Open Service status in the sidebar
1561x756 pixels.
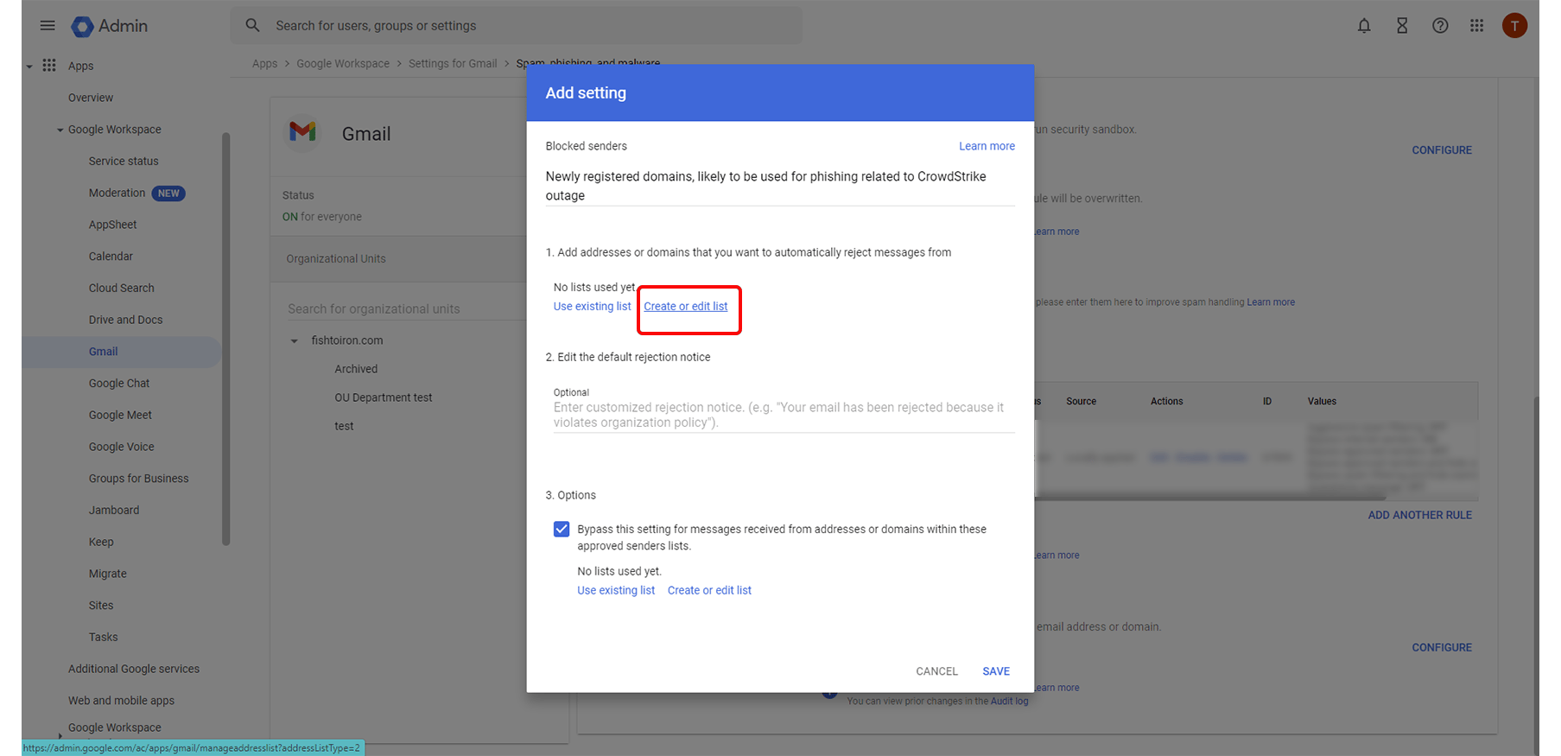click(124, 161)
